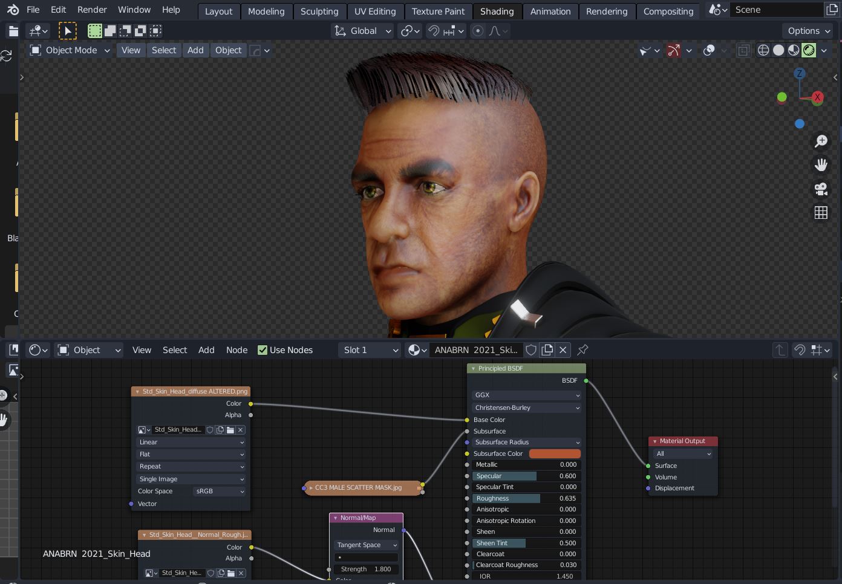
Task: Open Global transform orientation dropdown
Action: (363, 31)
